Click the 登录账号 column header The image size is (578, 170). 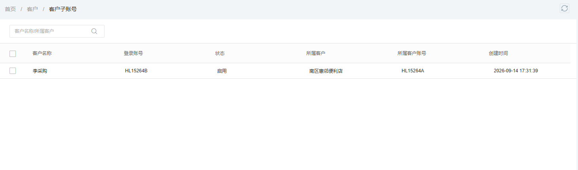click(133, 53)
